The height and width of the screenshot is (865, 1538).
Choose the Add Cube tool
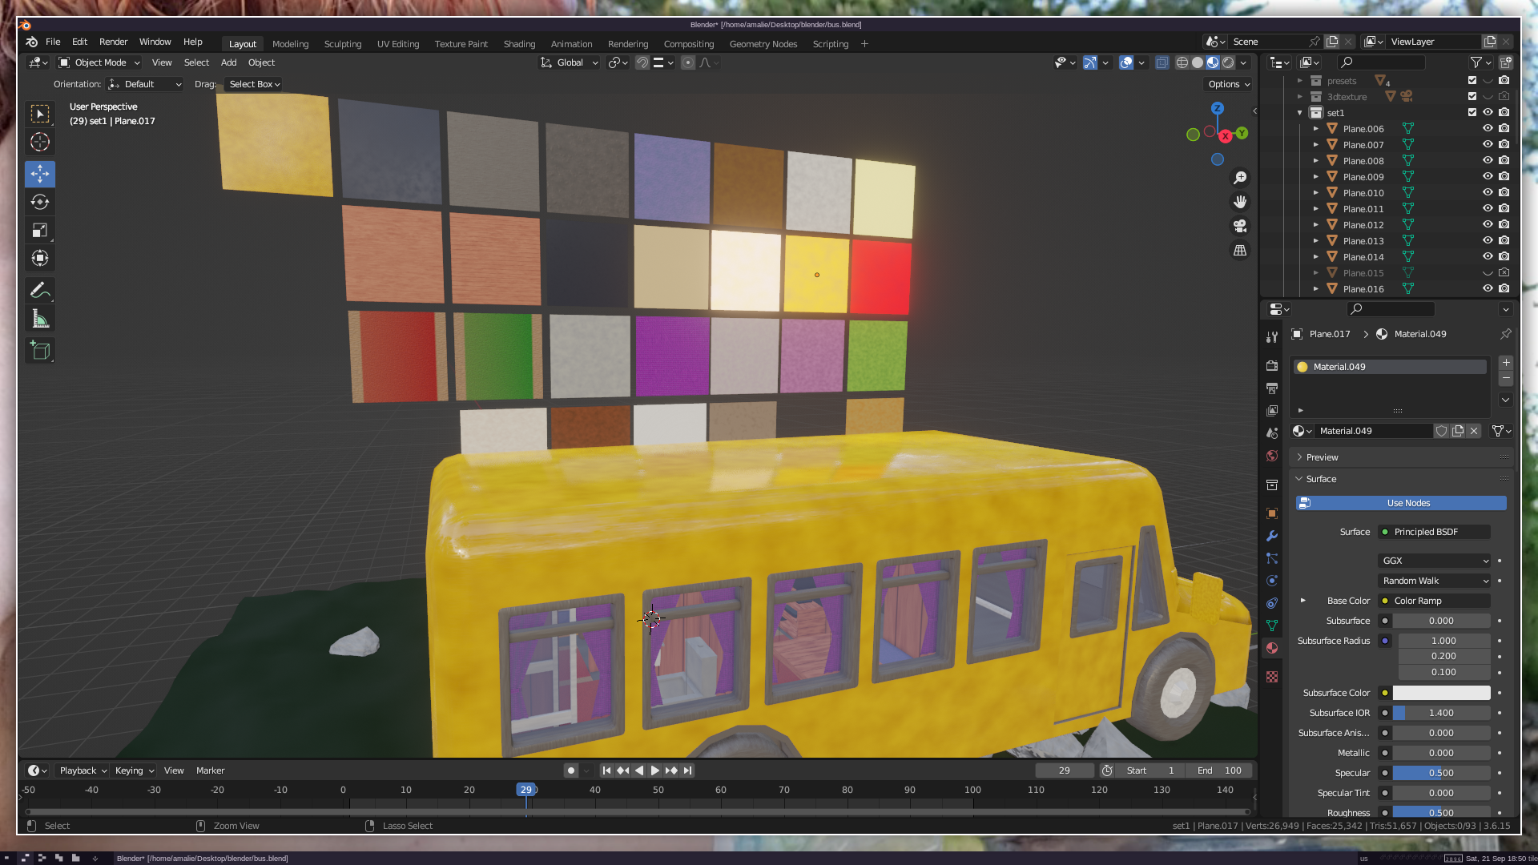pyautogui.click(x=40, y=350)
